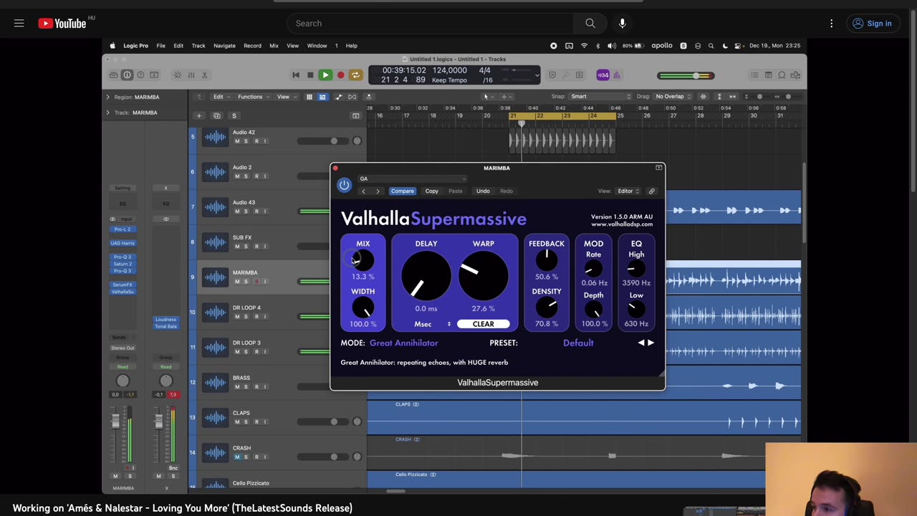The image size is (917, 516).
Task: Open the Snap Smart dropdown
Action: point(600,97)
